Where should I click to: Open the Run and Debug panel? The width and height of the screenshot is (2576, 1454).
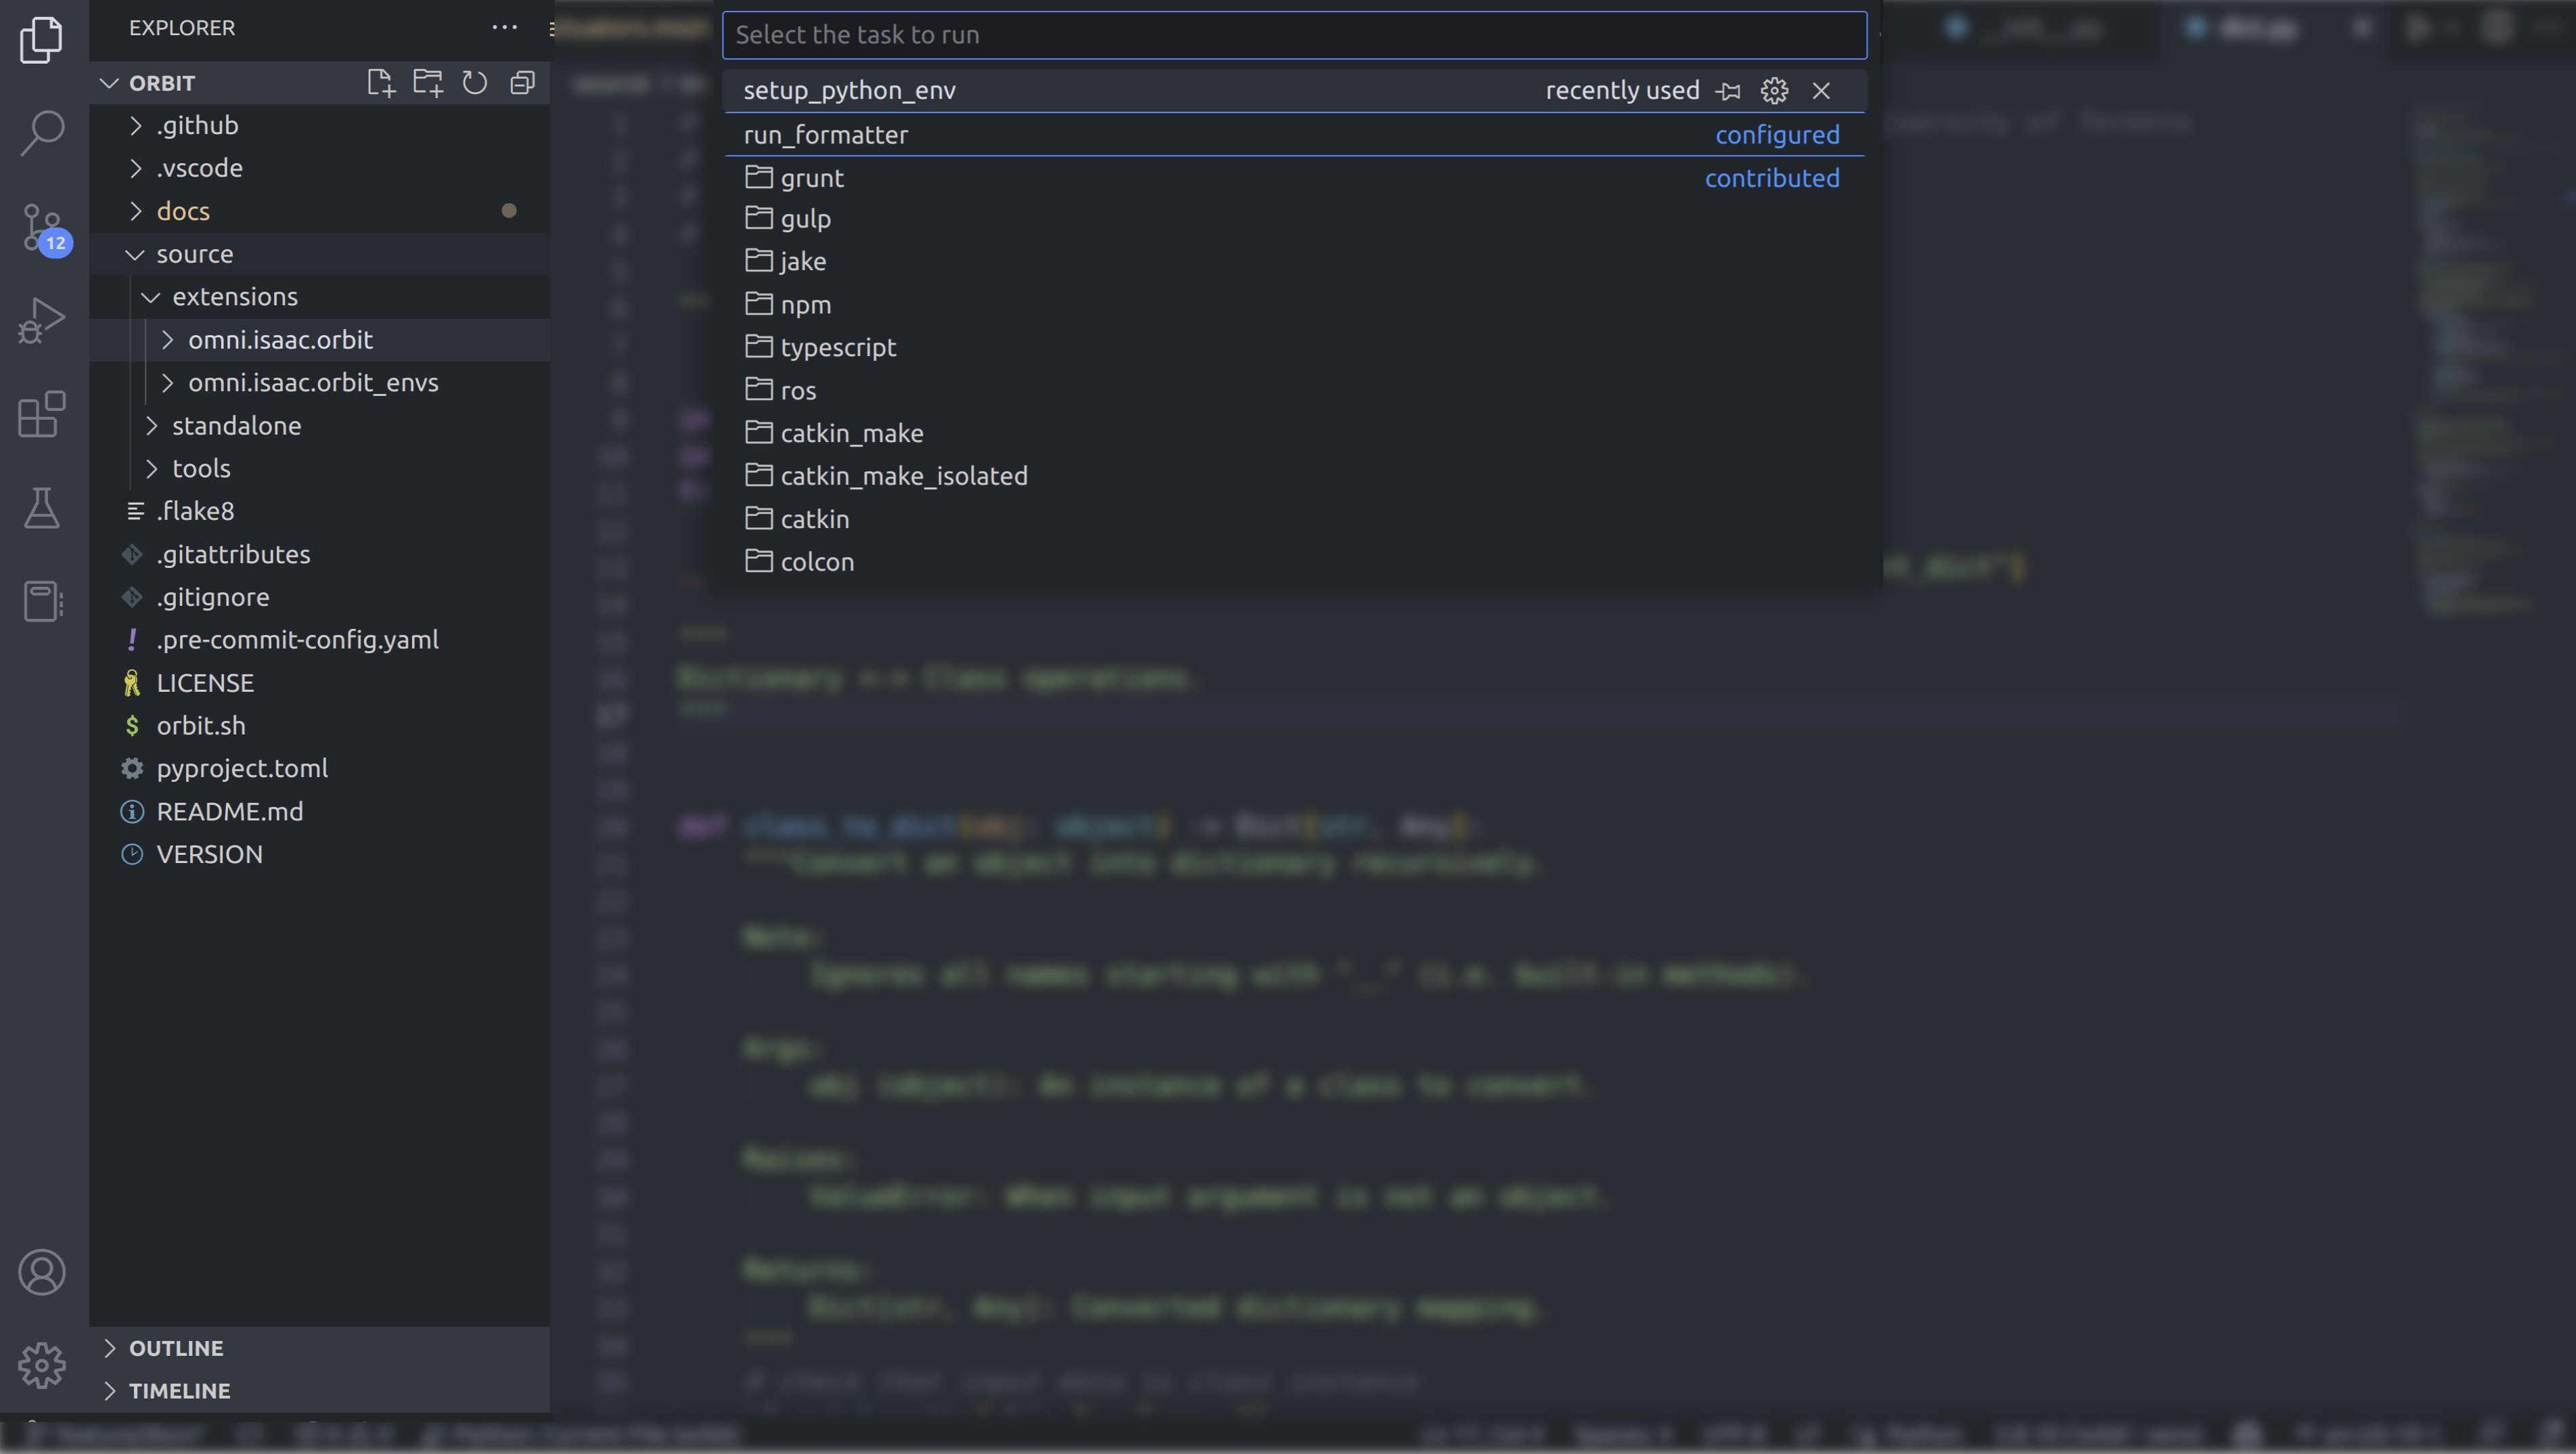pos(41,320)
